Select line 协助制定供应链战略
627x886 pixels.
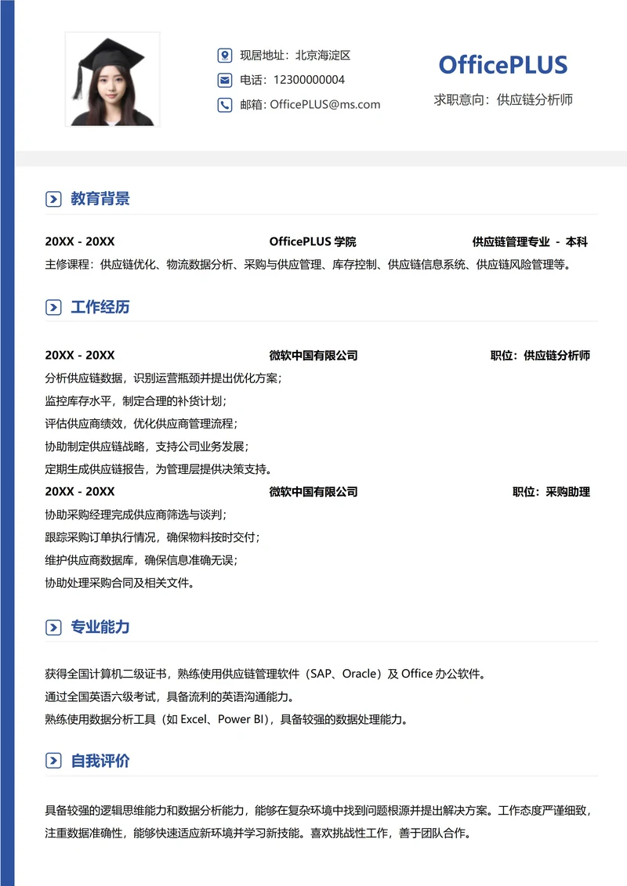pos(147,447)
